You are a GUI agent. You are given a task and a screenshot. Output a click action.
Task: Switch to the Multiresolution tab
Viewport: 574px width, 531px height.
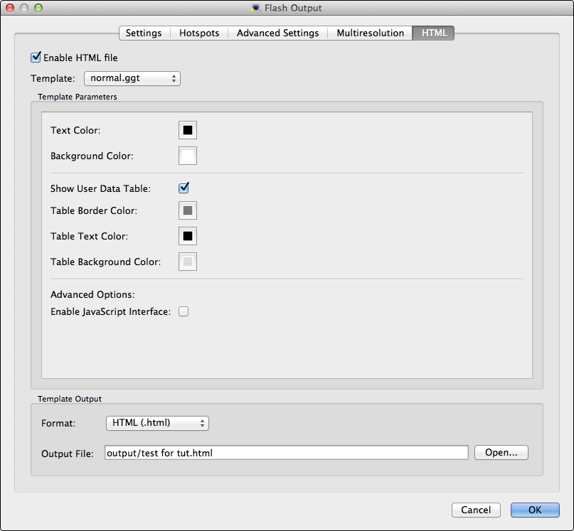click(369, 33)
